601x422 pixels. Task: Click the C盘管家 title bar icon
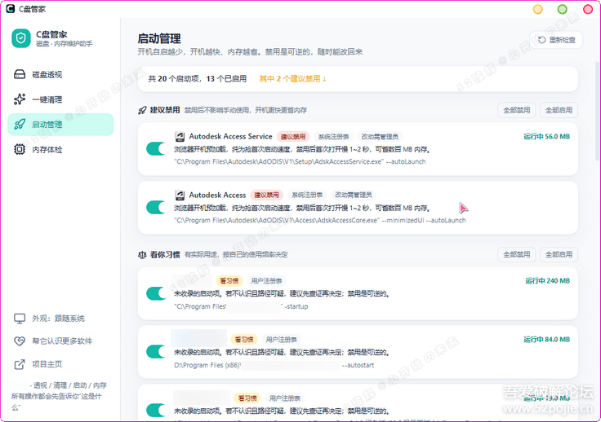pos(11,8)
